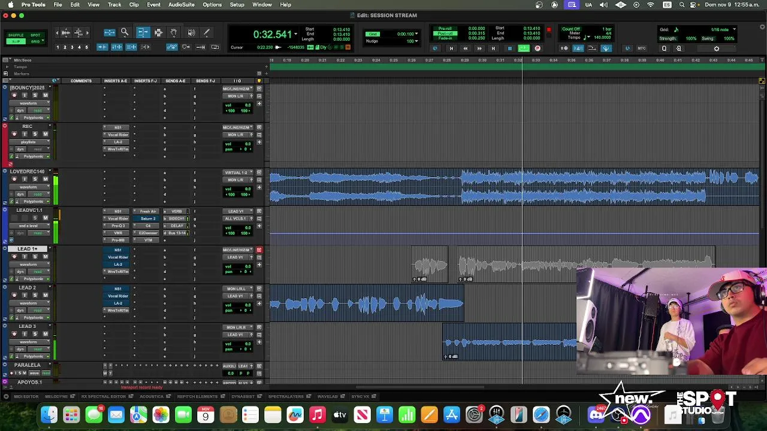Open the AudioSuite menu

click(x=181, y=5)
